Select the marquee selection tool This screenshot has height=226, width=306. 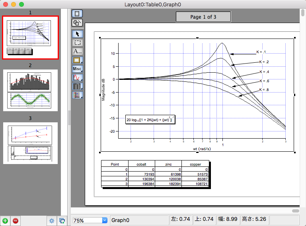[78, 42]
